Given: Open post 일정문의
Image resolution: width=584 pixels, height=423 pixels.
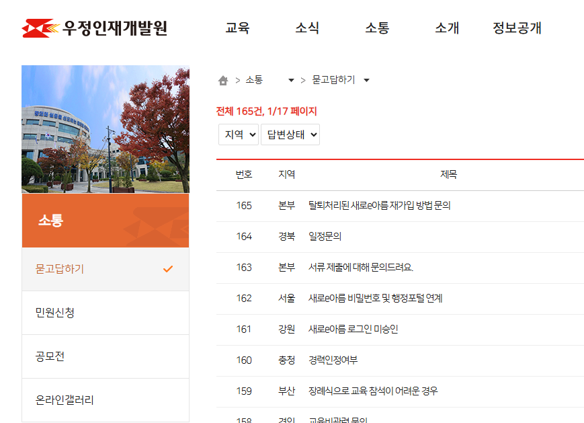Looking at the screenshot, I should (325, 236).
